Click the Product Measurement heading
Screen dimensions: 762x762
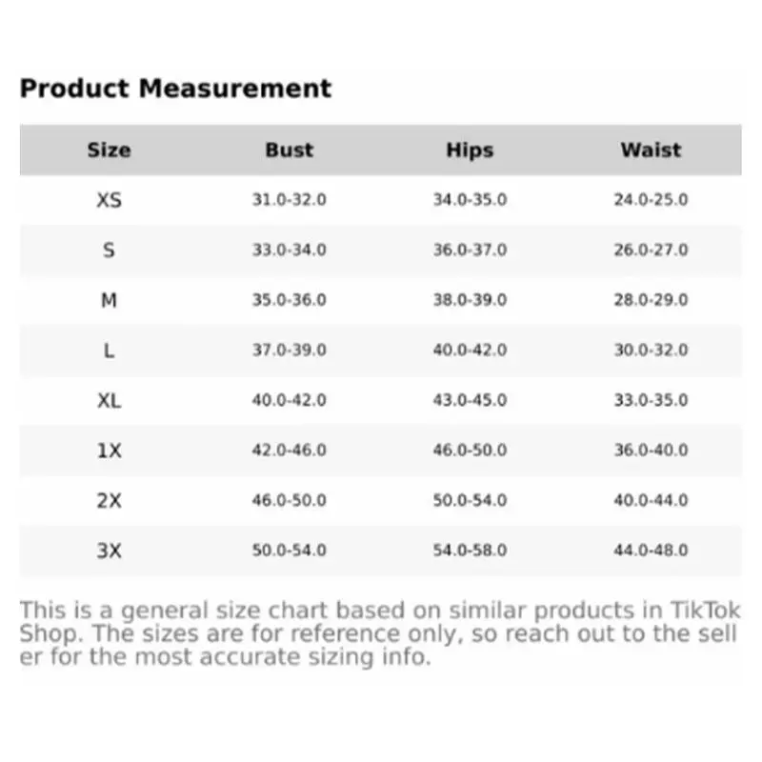(x=175, y=89)
